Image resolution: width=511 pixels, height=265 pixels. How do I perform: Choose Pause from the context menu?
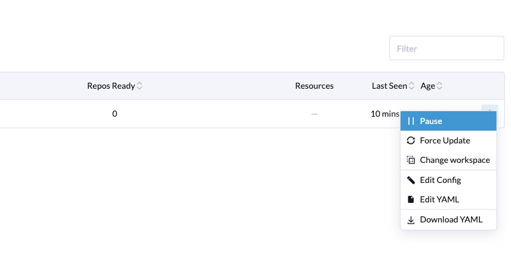coord(431,121)
